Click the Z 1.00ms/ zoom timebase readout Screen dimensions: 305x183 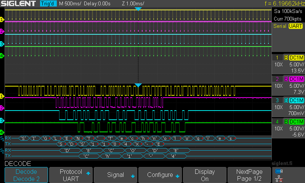133,3
